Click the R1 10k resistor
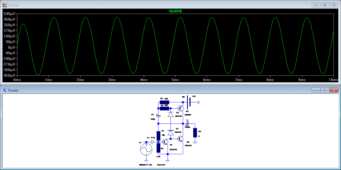This screenshot has width=341, height=170. point(158,136)
